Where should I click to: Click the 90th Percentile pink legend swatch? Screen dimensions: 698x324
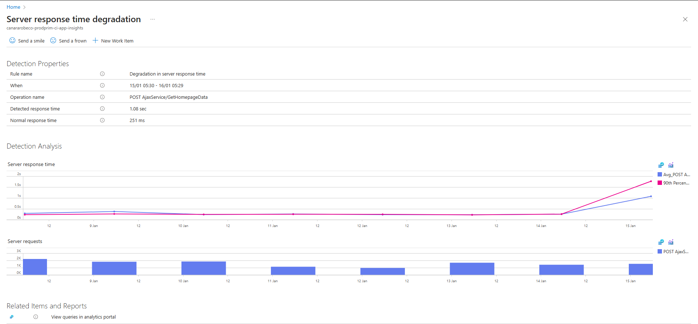click(x=660, y=183)
